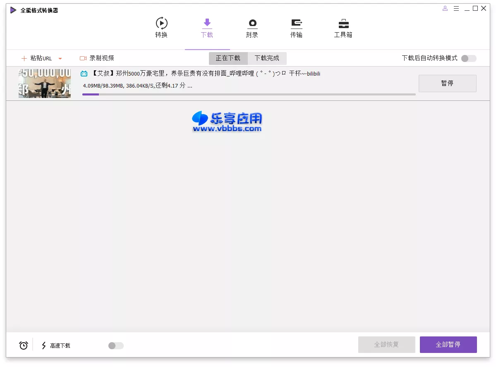Click the user account icon top right
The width and height of the screenshot is (496, 367).
[445, 8]
